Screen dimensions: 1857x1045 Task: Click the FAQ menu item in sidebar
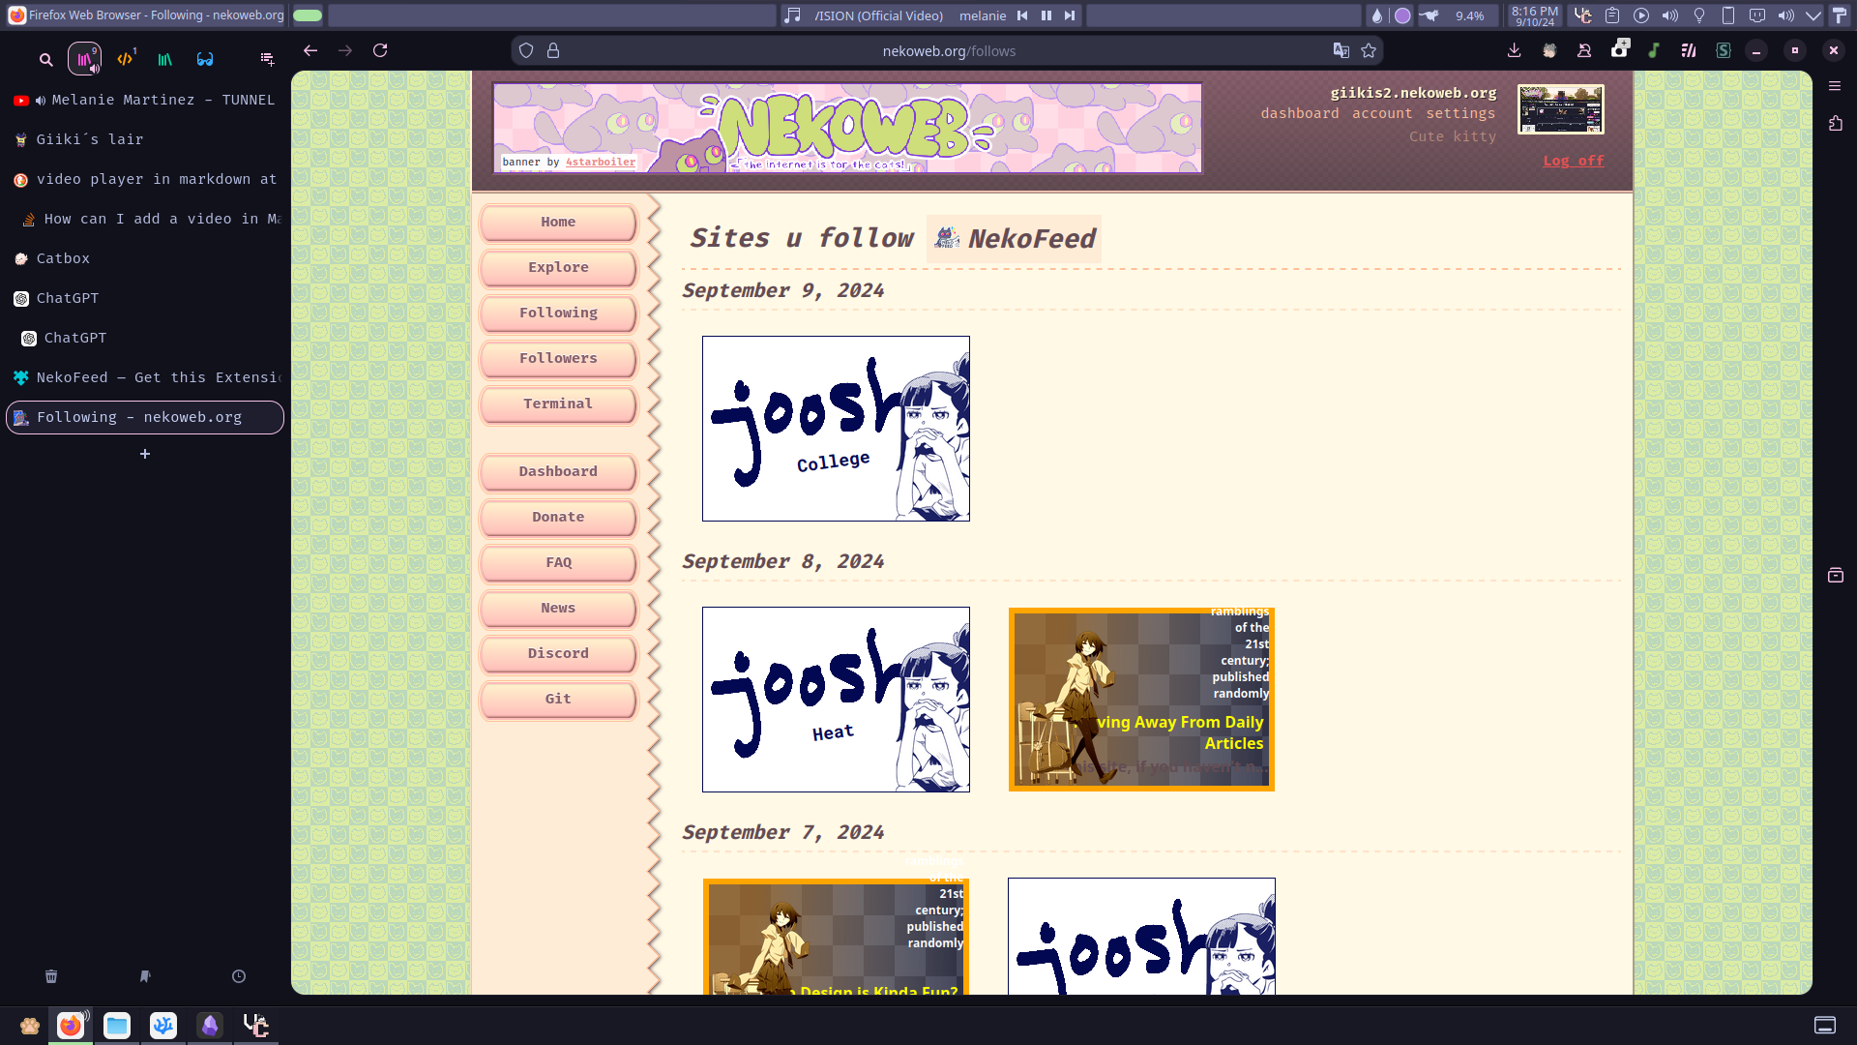pos(557,561)
